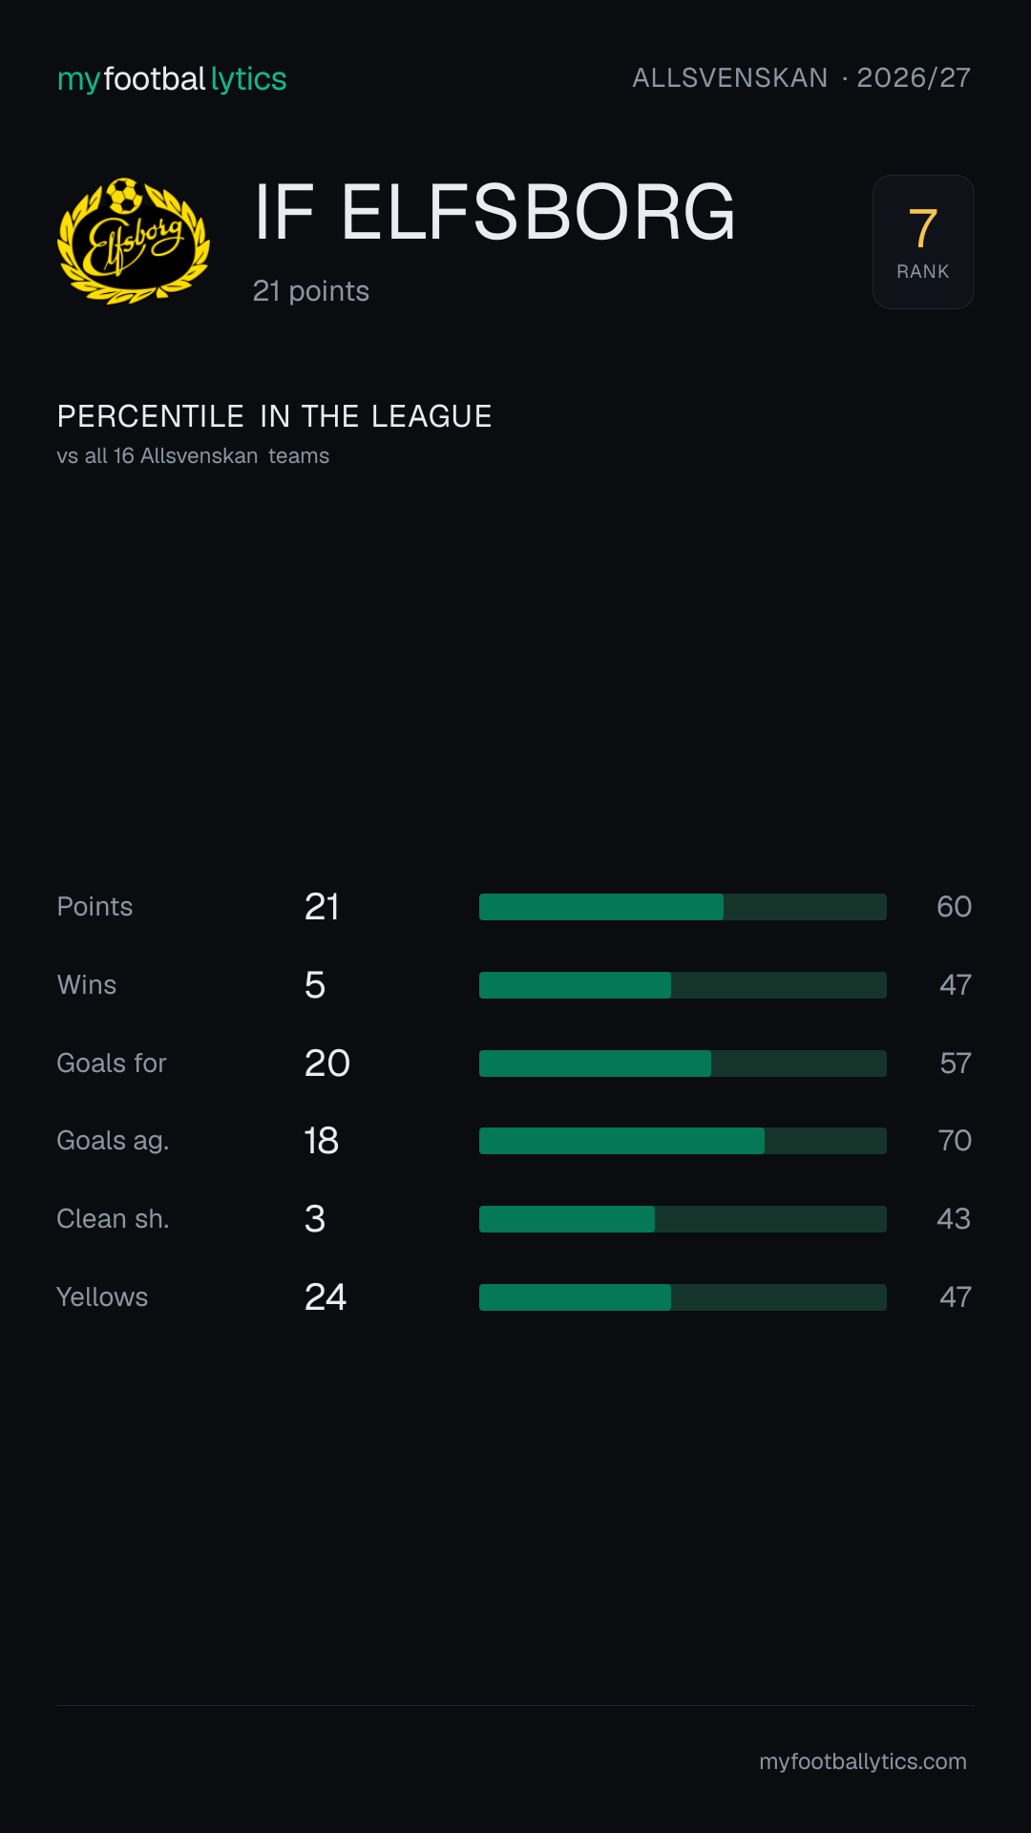Select the Clean sh. stat label
The width and height of the screenshot is (1031, 1833).
(113, 1219)
